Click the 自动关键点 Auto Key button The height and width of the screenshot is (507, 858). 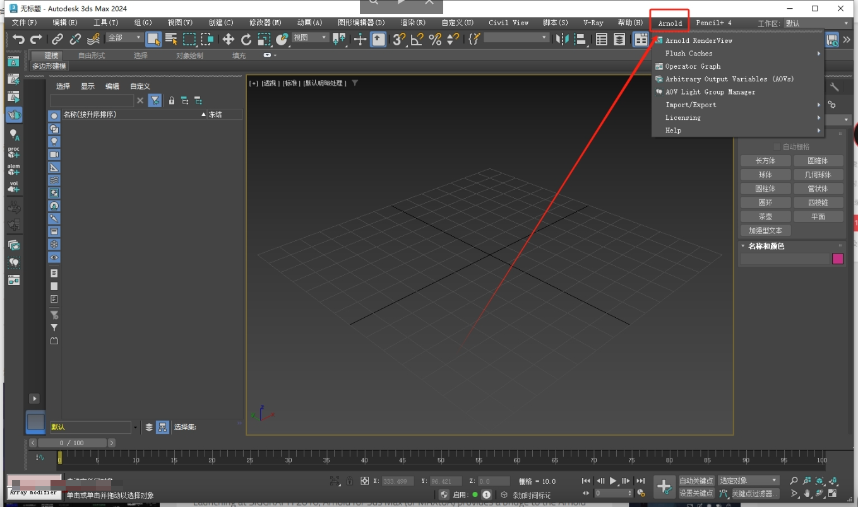tap(696, 481)
